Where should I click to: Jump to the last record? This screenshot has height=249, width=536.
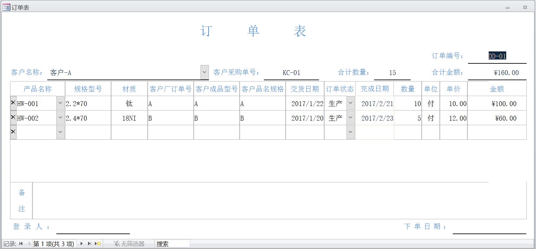(x=89, y=244)
